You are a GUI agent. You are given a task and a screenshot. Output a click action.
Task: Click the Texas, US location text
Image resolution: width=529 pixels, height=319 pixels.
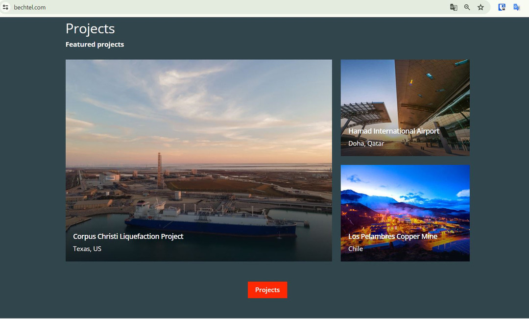pyautogui.click(x=87, y=249)
